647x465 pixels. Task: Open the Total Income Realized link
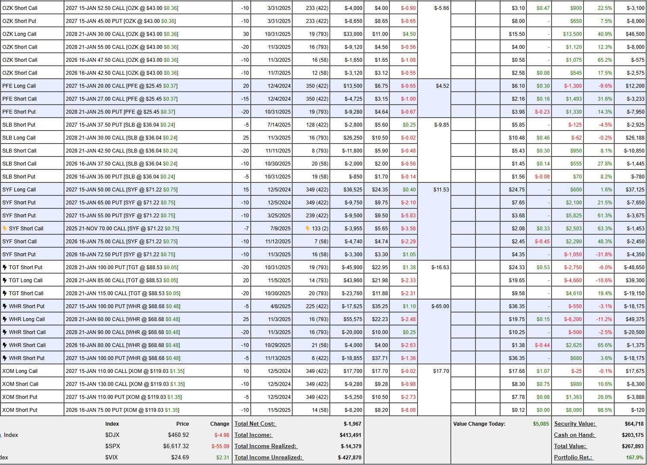pos(266,446)
